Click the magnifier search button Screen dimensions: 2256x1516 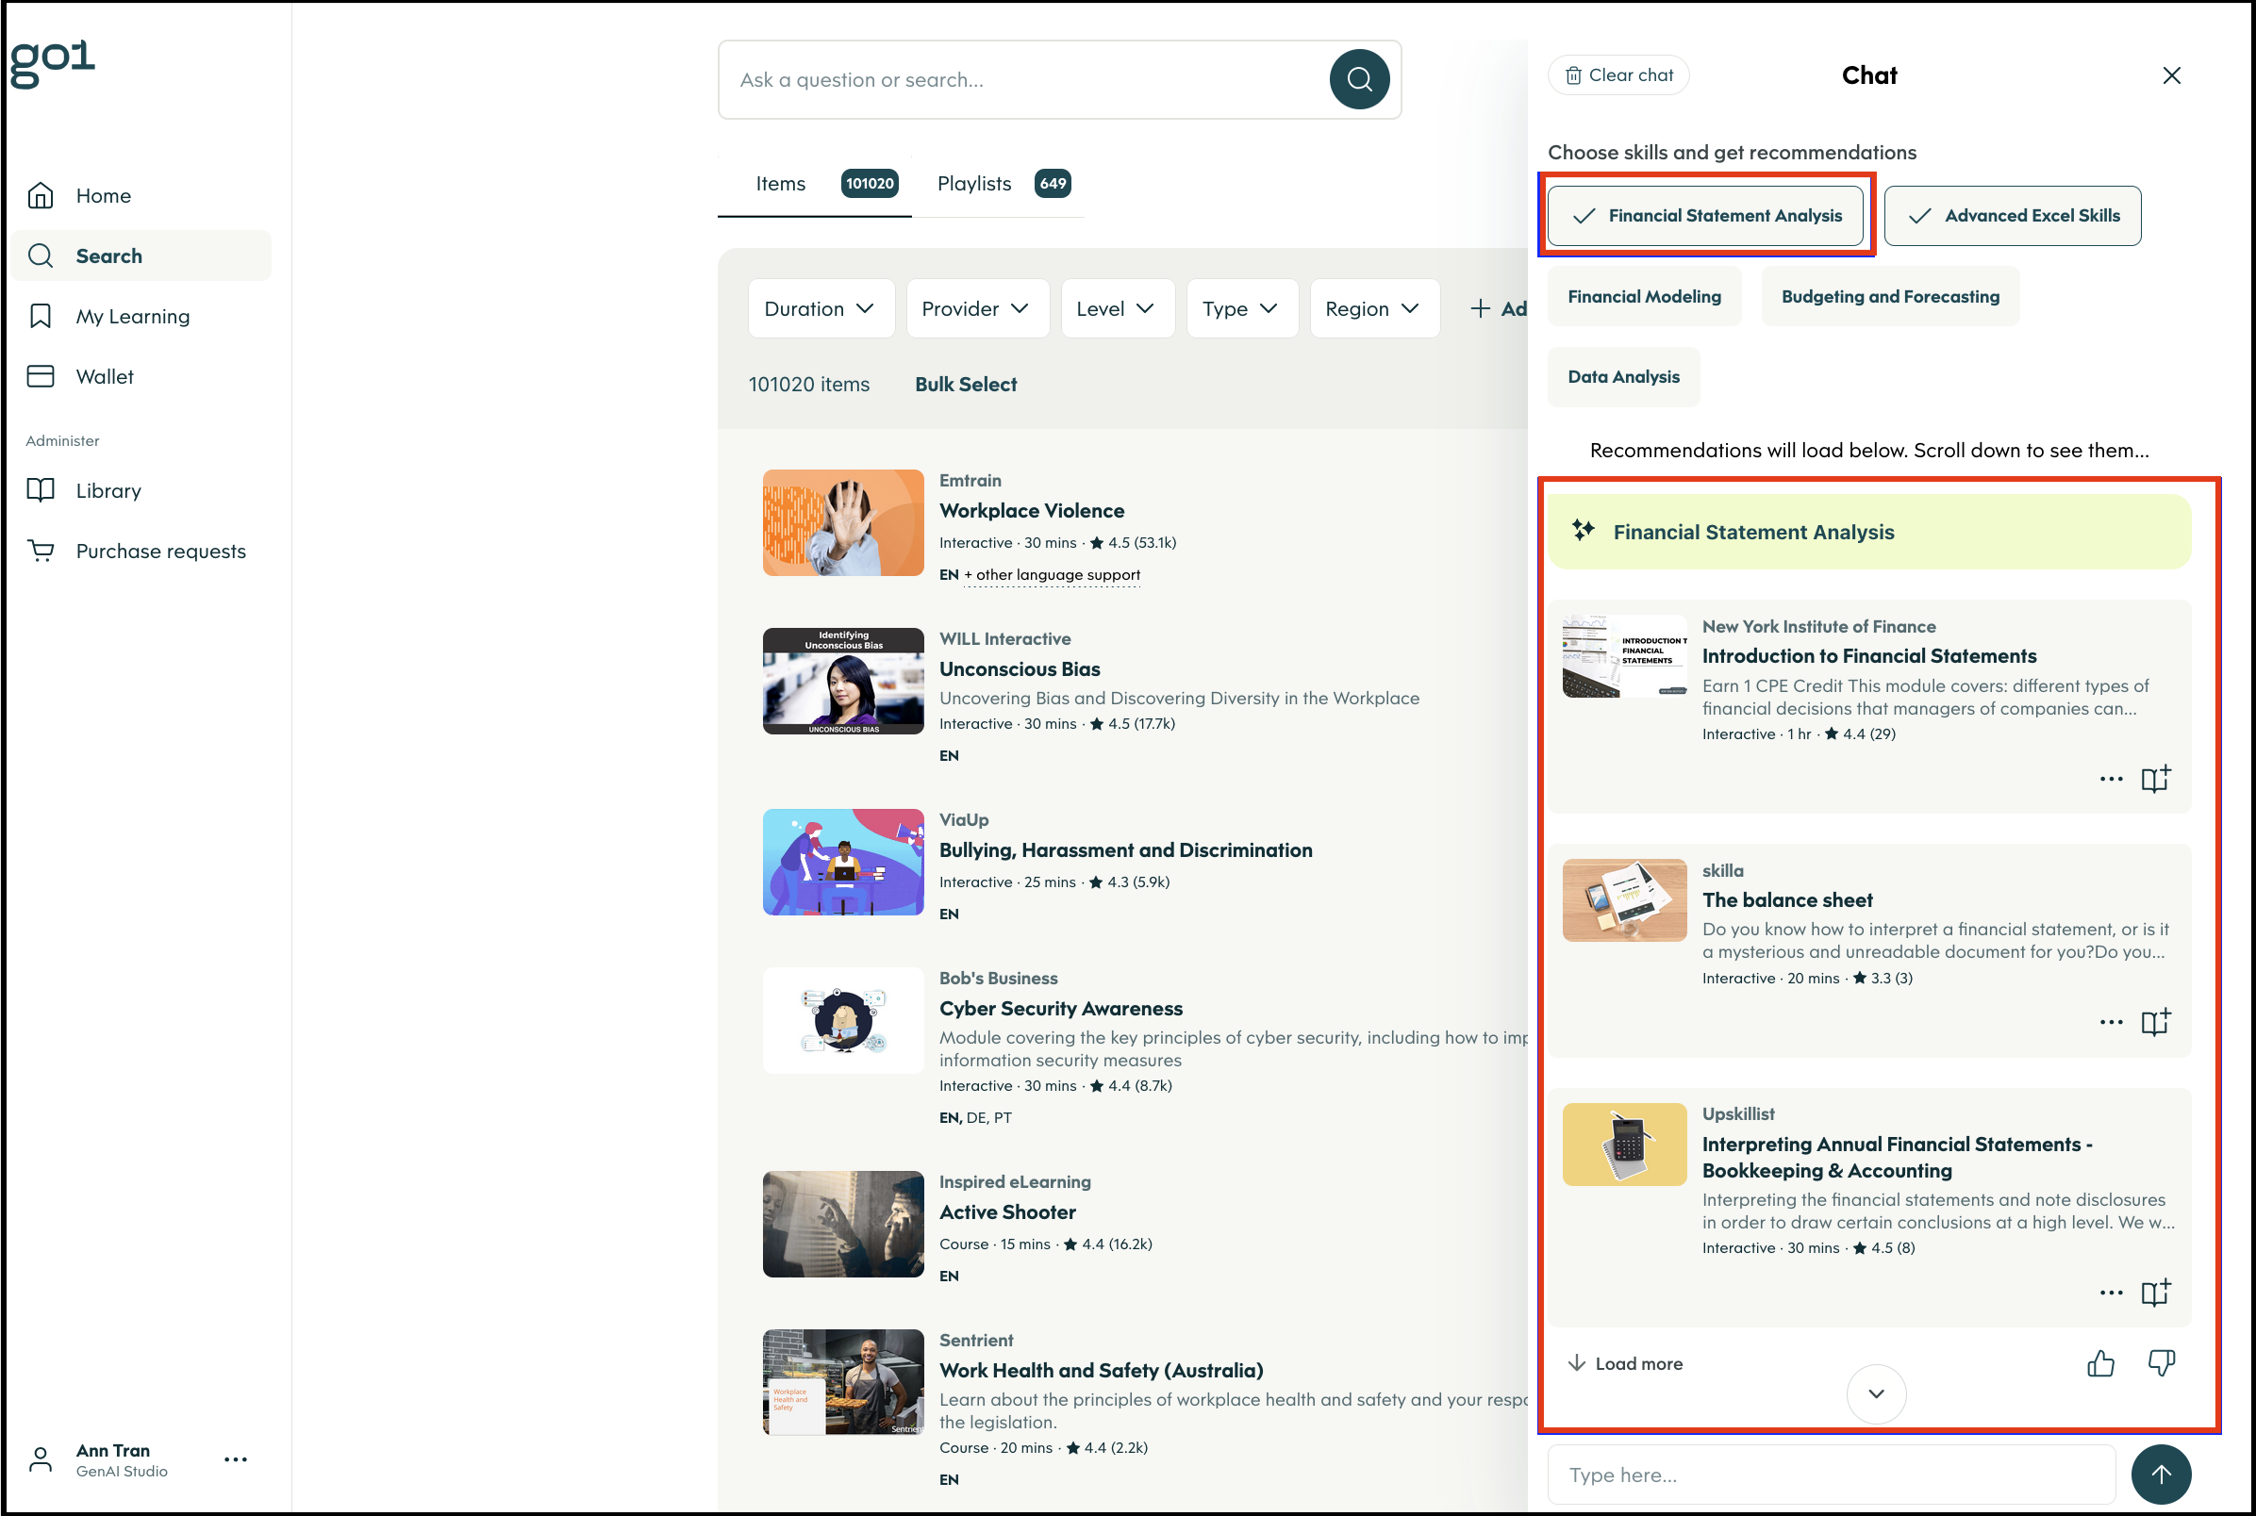pyautogui.click(x=1359, y=80)
